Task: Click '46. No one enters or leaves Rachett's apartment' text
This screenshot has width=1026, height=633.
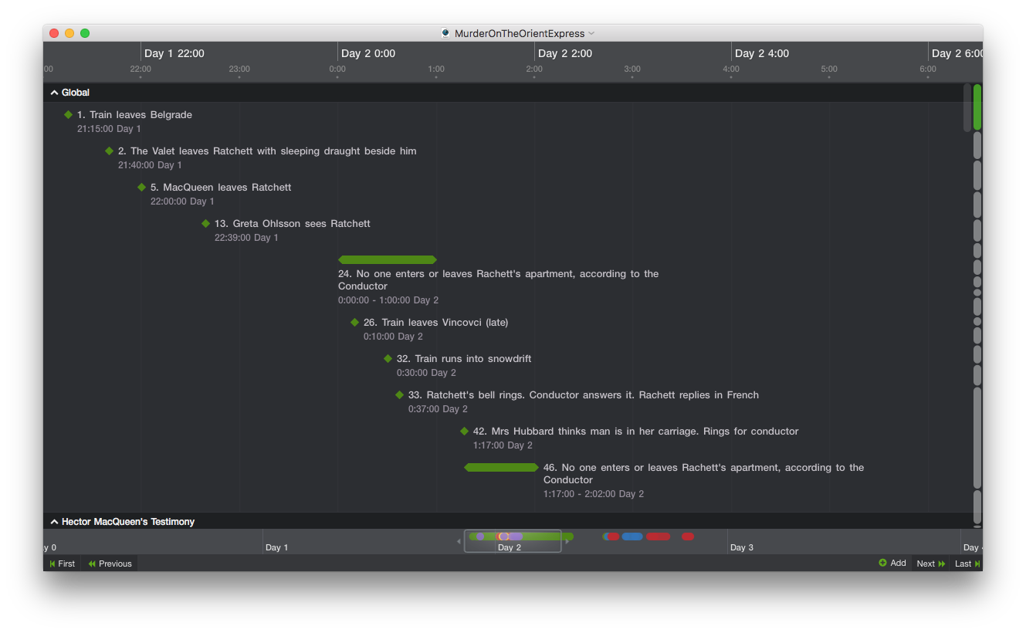Action: pyautogui.click(x=703, y=473)
